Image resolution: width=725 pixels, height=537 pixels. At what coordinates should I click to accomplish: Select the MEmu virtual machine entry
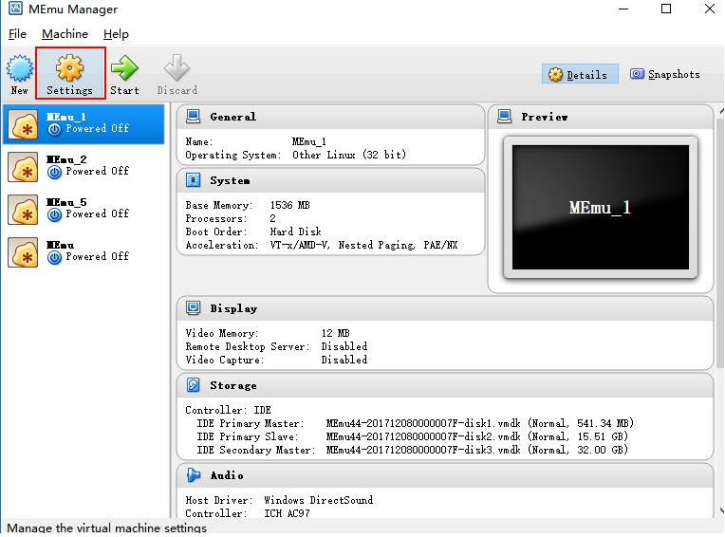tap(84, 251)
